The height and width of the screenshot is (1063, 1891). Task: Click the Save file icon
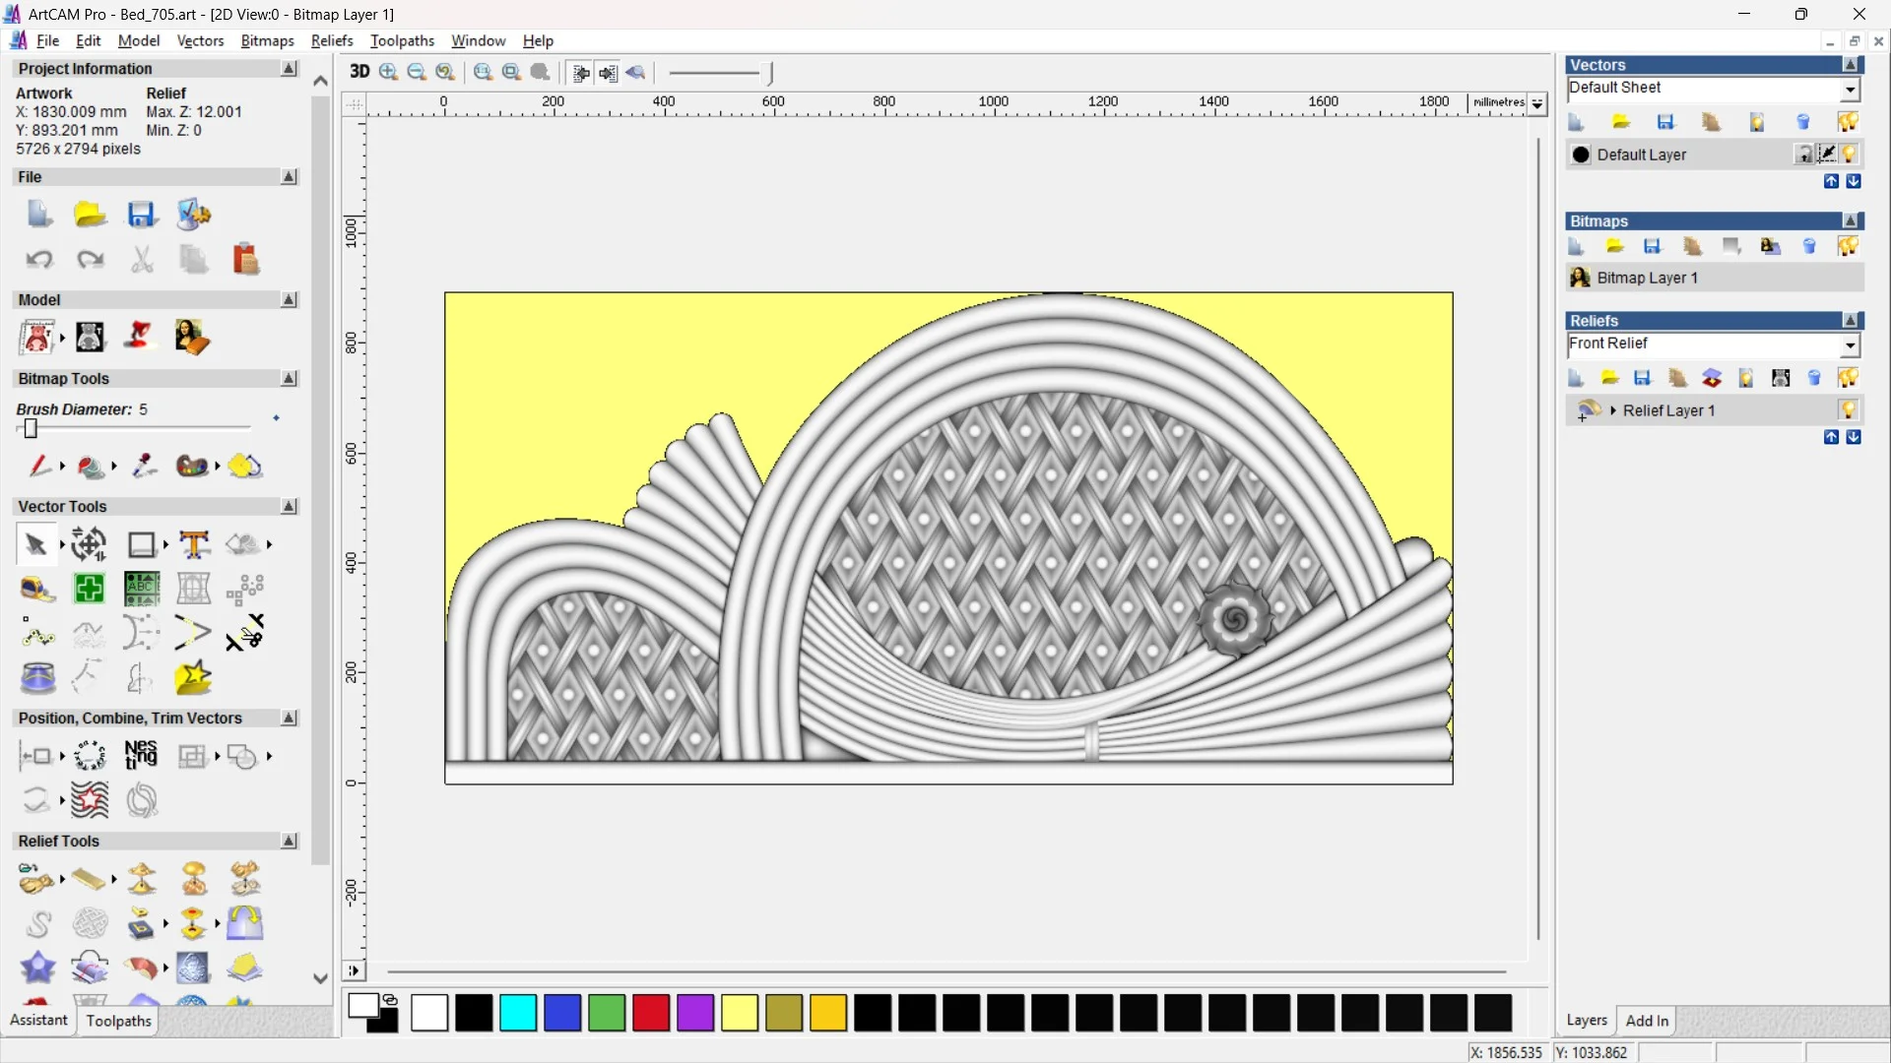[141, 215]
